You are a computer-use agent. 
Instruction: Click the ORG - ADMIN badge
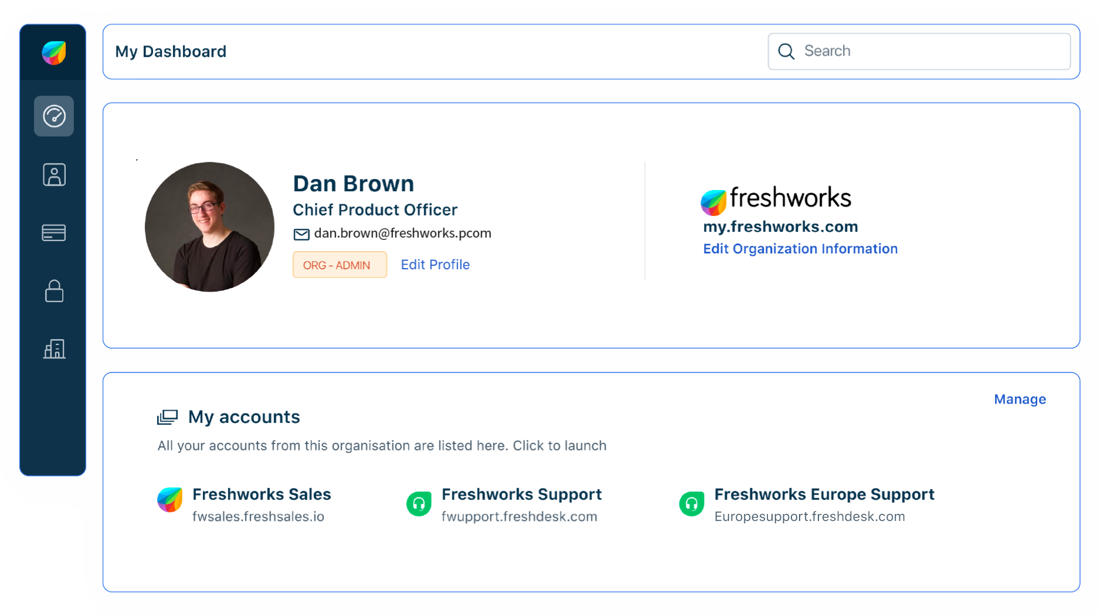pos(340,265)
